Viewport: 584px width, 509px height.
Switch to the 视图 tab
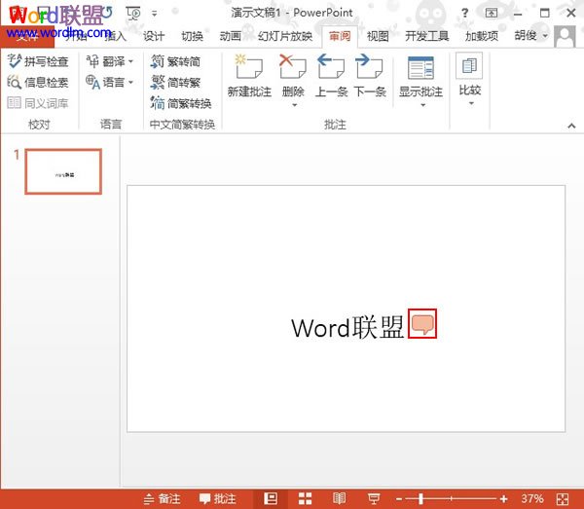378,36
